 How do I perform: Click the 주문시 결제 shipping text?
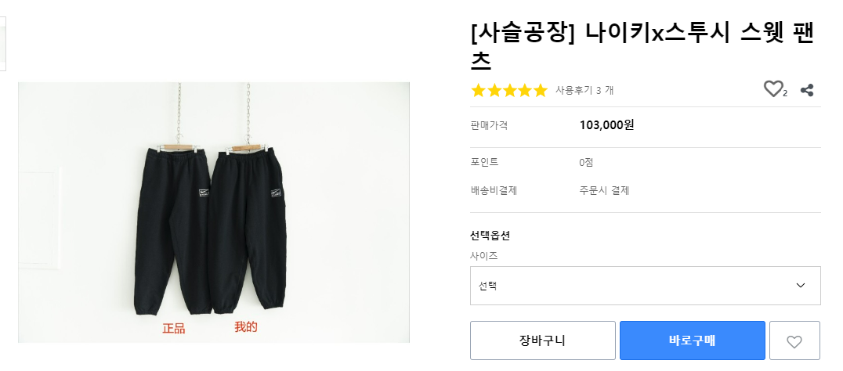(x=604, y=190)
